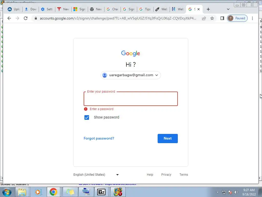Open the 7-Zip taskbar icon
The height and width of the screenshot is (197, 262).
click(x=101, y=192)
